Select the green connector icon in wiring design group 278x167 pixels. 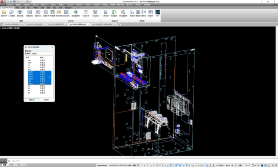pyautogui.click(x=76, y=12)
